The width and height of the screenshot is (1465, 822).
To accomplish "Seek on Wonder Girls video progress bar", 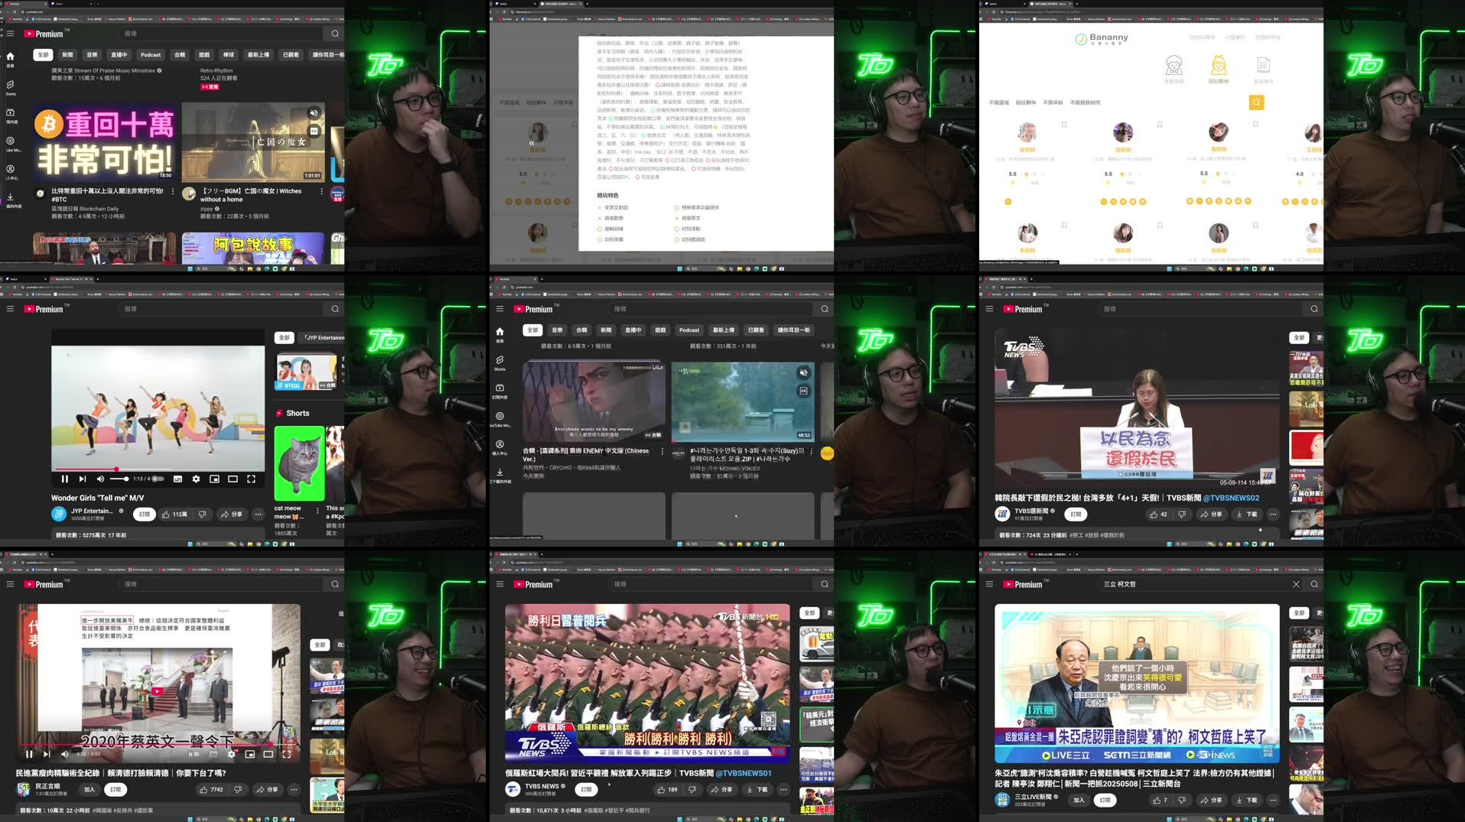I will (158, 469).
